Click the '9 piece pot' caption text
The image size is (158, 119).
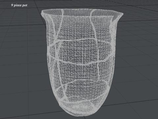[19, 5]
